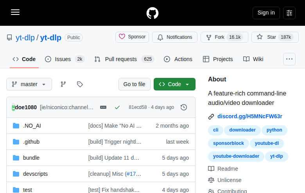View the 16.1k fork count

[235, 37]
